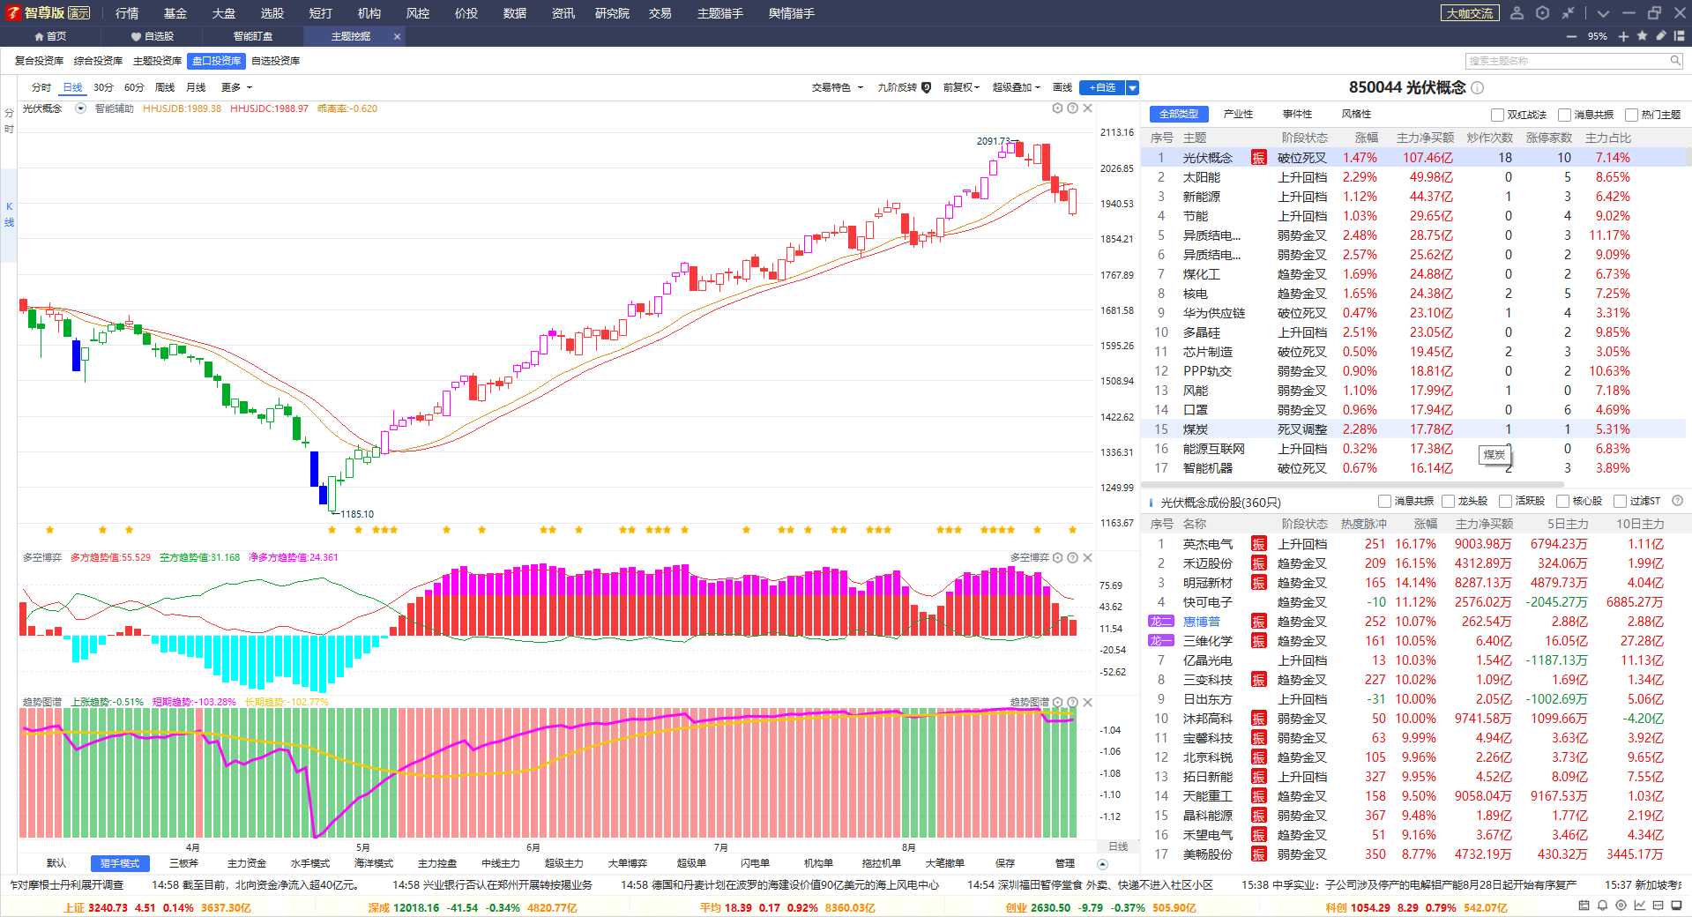1692x917 pixels.
Task: Click the bell notification icon in status bar
Action: pyautogui.click(x=1602, y=906)
